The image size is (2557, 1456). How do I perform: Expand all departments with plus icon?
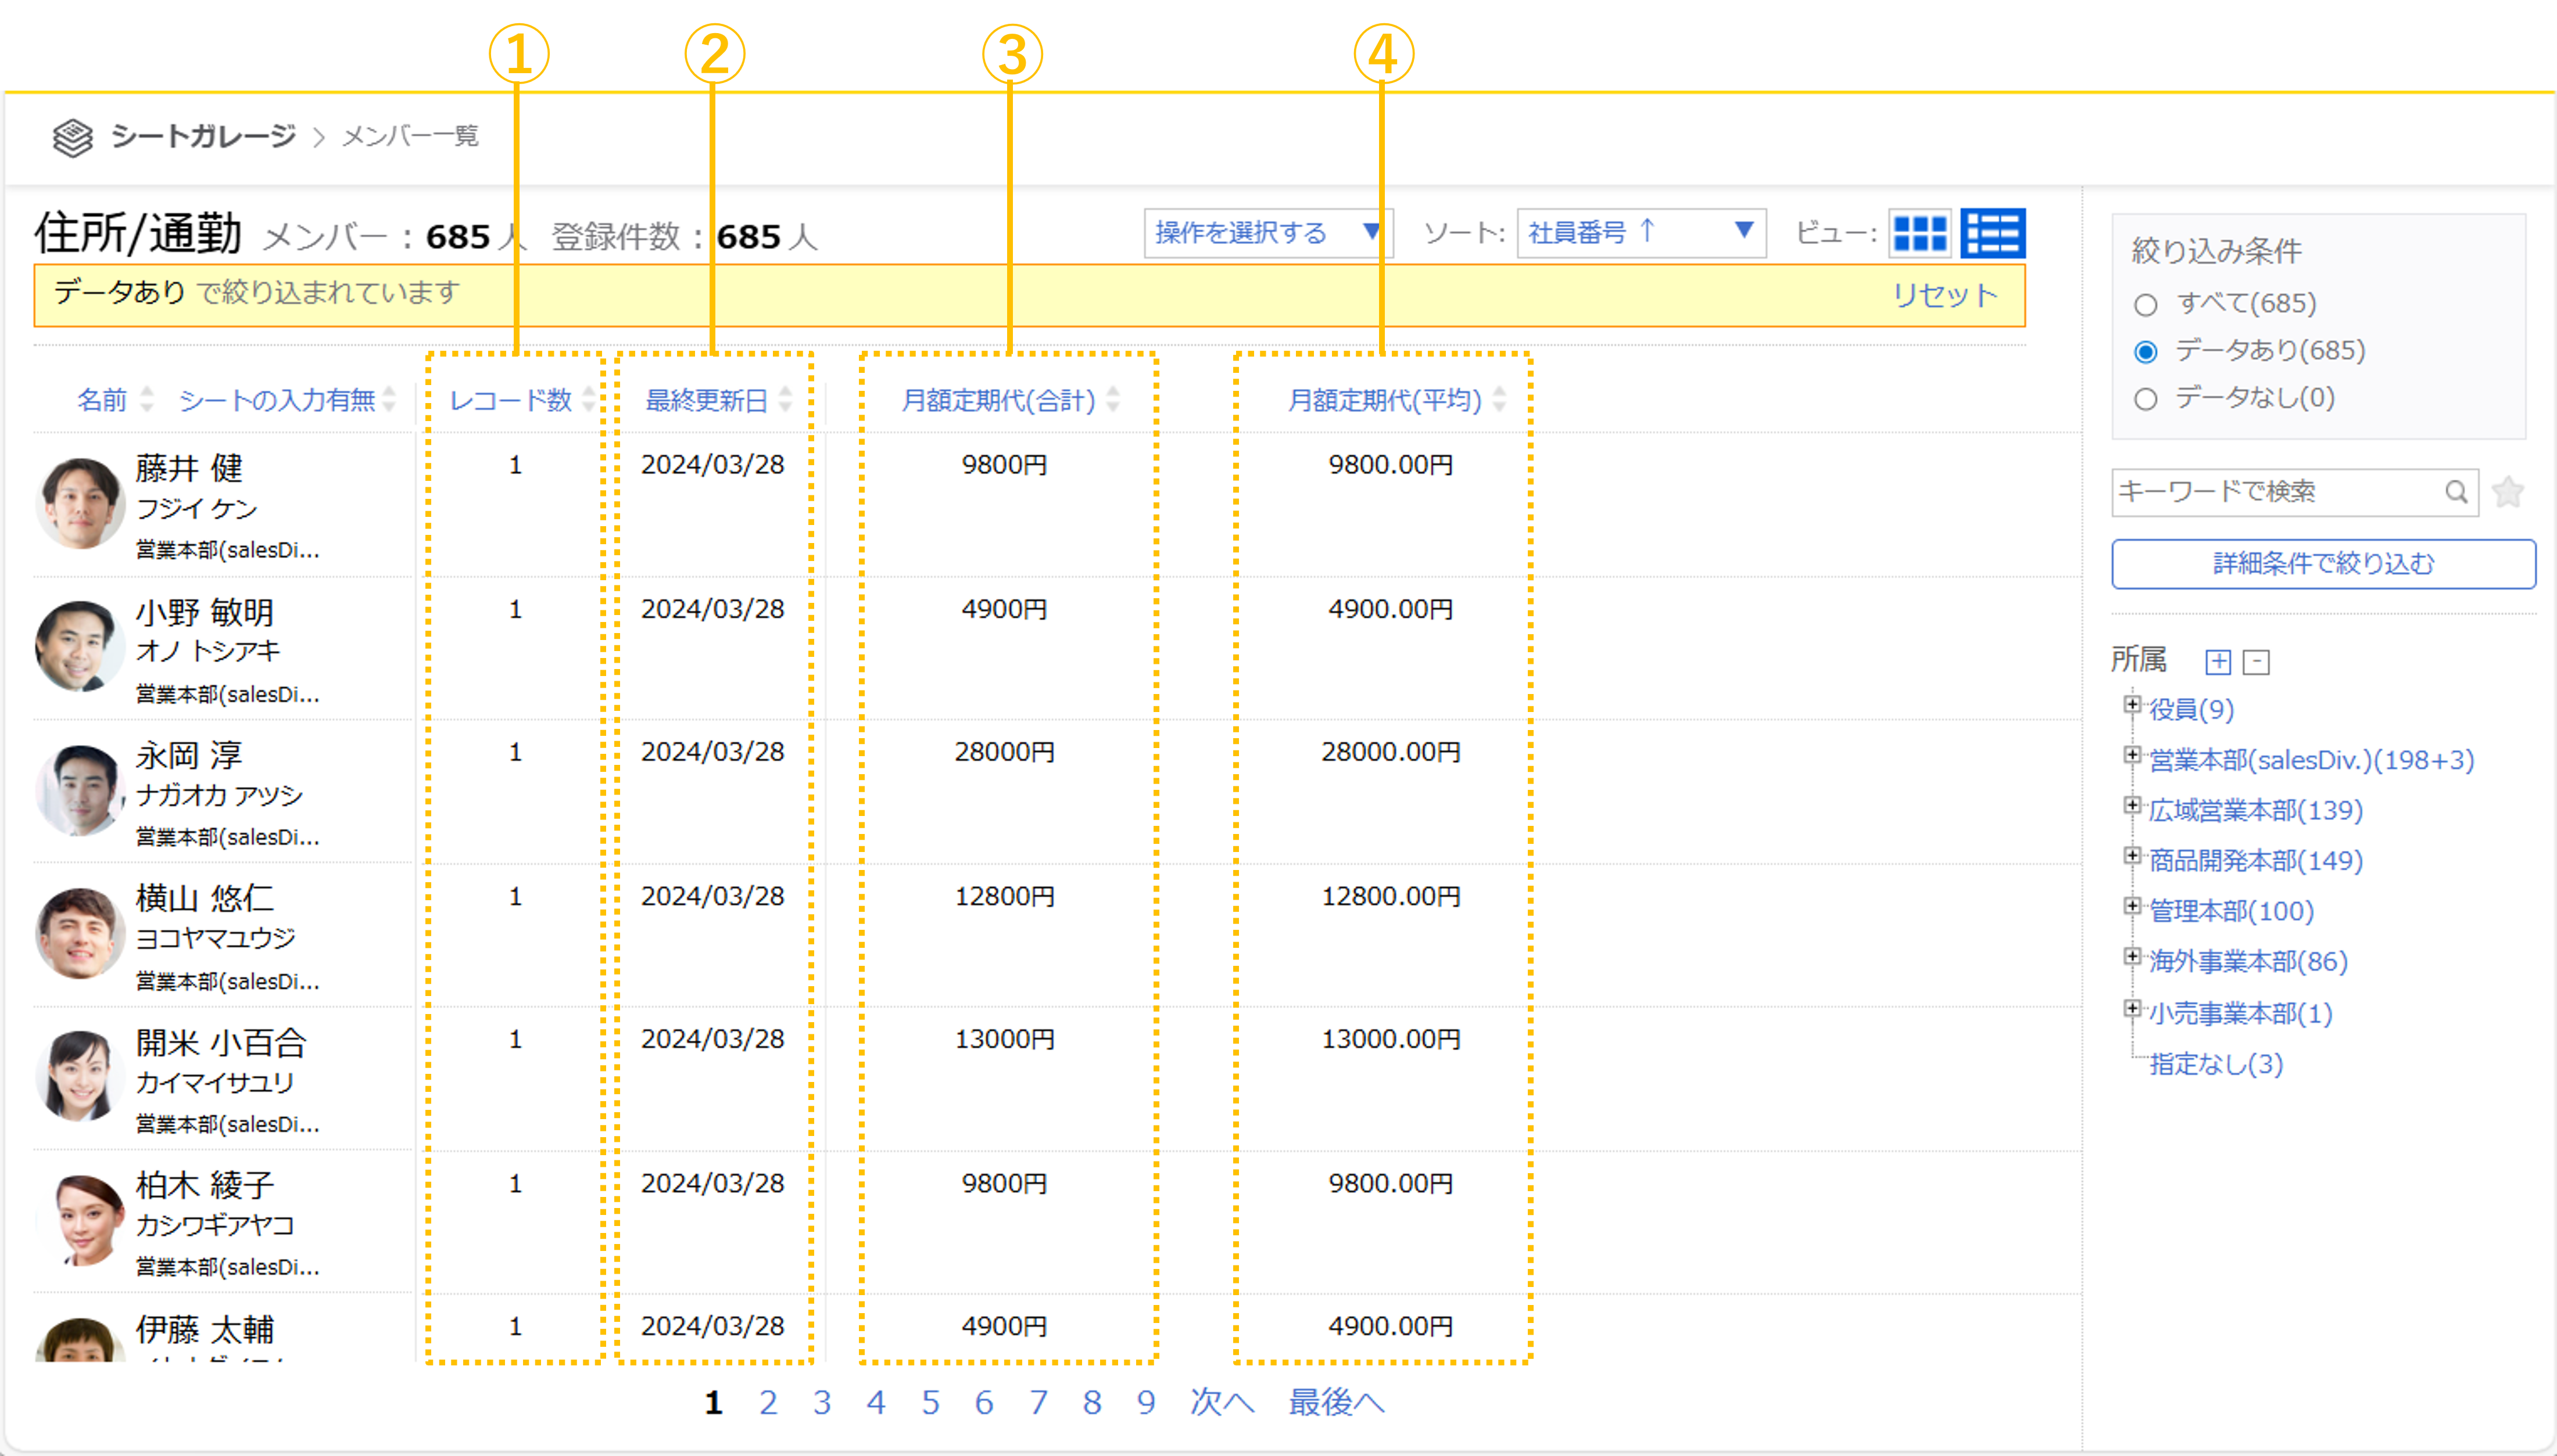point(2218,662)
